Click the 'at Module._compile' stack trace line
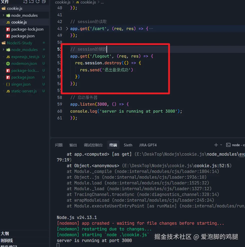 coord(143,171)
